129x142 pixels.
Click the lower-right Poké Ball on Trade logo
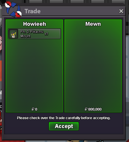[19, 14]
